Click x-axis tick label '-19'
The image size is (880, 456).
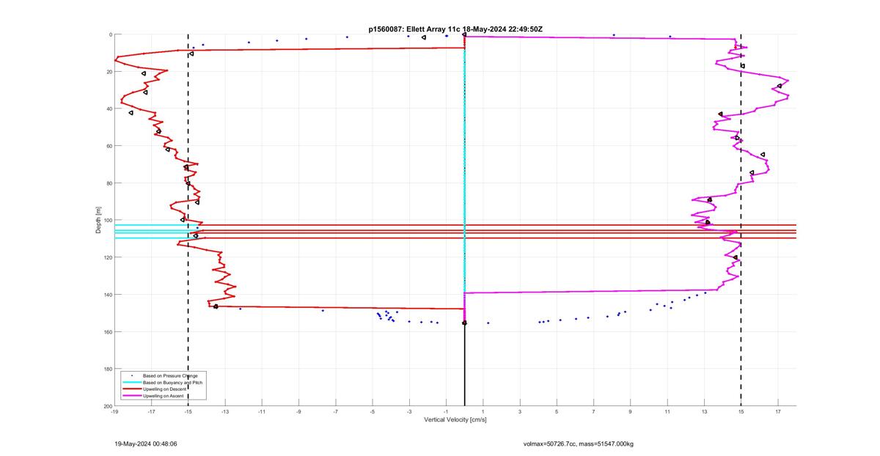click(x=114, y=412)
